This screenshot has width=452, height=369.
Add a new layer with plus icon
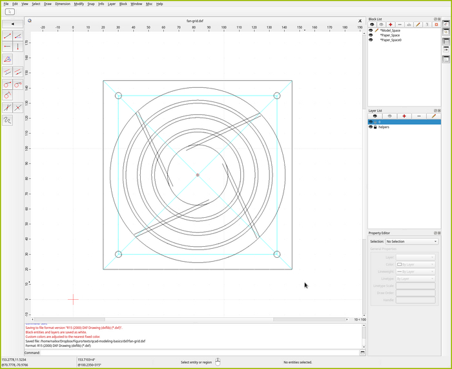click(404, 116)
